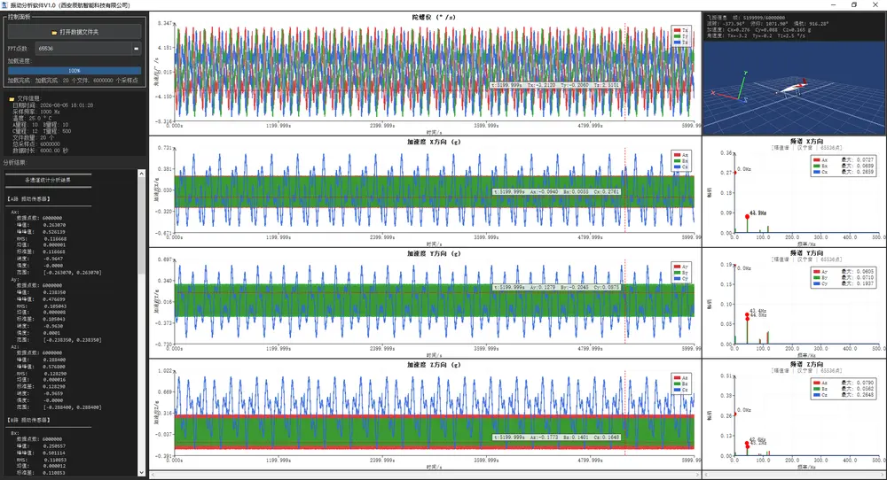Click the Tz blue legend entry in gyro plot
The image size is (887, 480).
click(681, 43)
